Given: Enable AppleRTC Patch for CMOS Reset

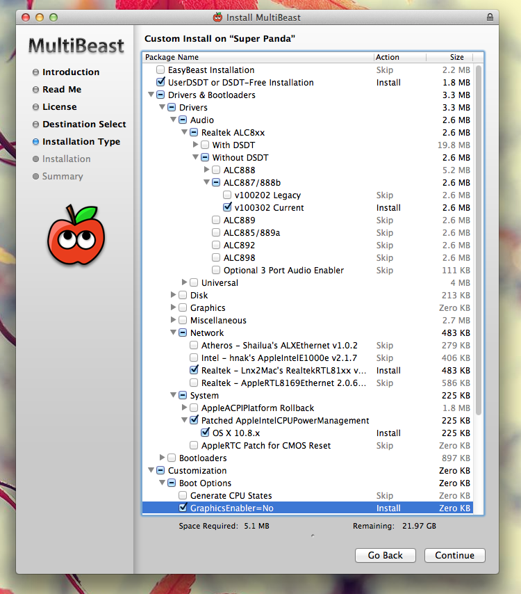Looking at the screenshot, I should 194,445.
